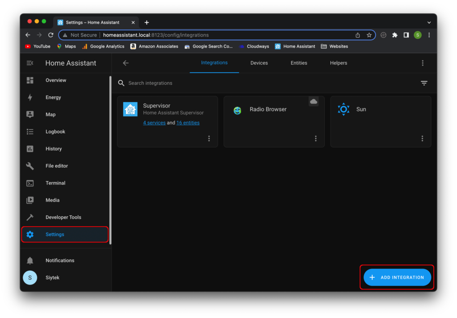Launch the Terminal console icon
457x318 pixels.
click(30, 183)
